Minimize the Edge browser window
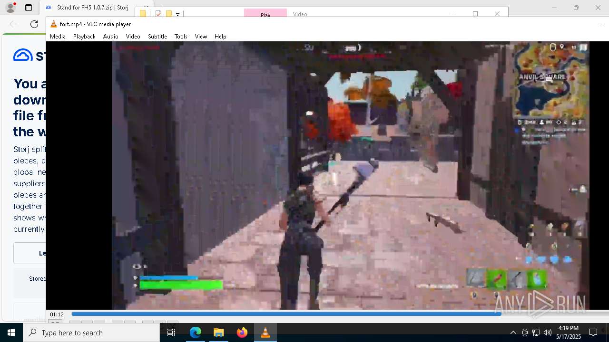The image size is (609, 342). [x=554, y=8]
